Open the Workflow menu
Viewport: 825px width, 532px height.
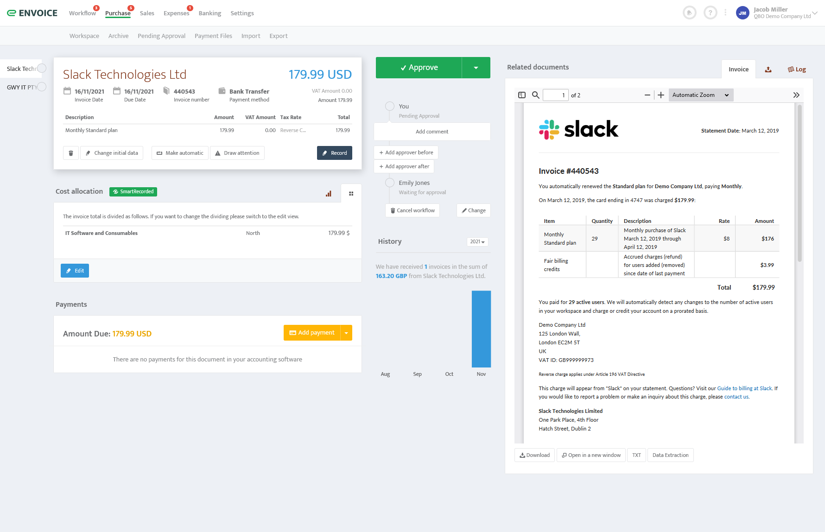82,13
